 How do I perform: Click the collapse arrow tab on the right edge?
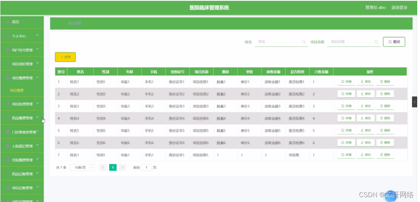point(415,102)
